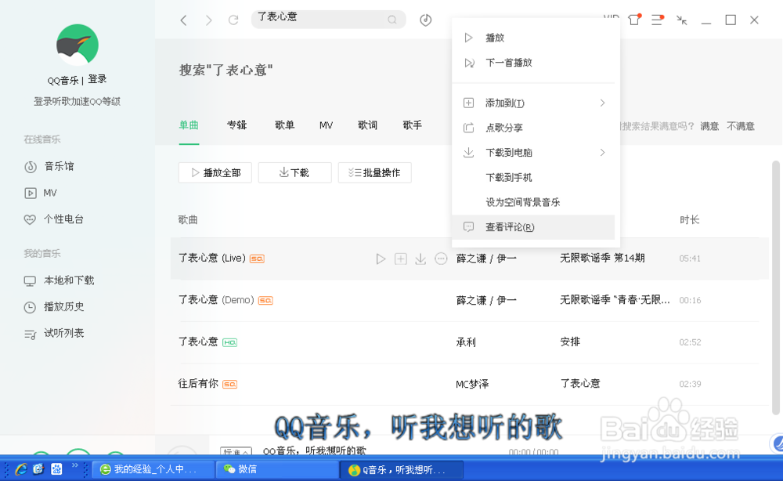Select the 了表心意 (Demo) song title
Viewport: 783px width, 481px height.
[x=216, y=300]
